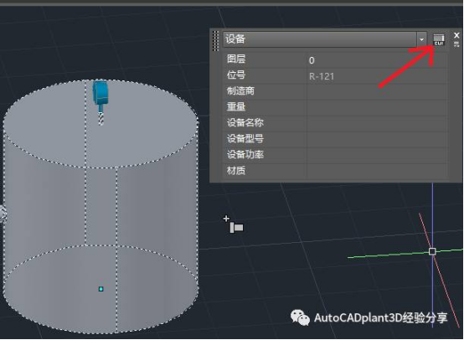This screenshot has height=340, width=464.
Task: Select the 图层 property label
Action: 236,59
